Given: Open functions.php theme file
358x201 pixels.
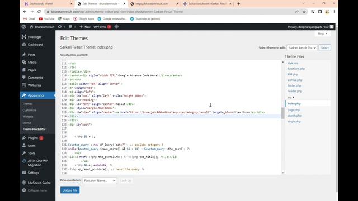Looking at the screenshot, I should (x=296, y=69).
